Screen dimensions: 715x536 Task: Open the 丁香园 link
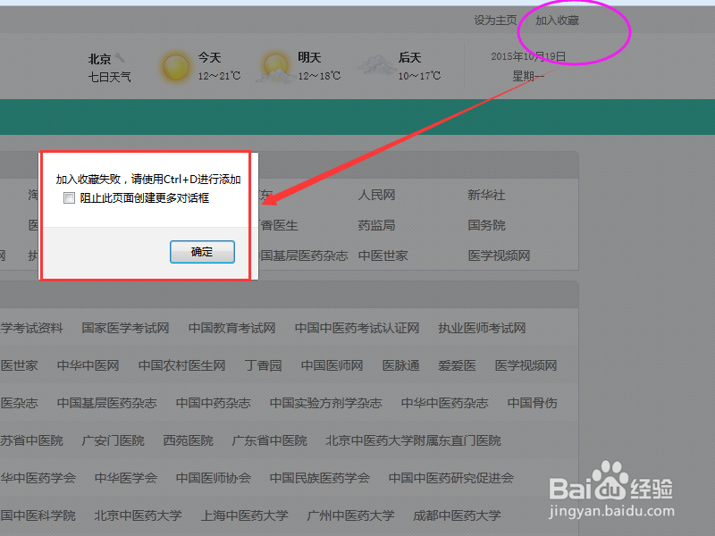point(263,365)
